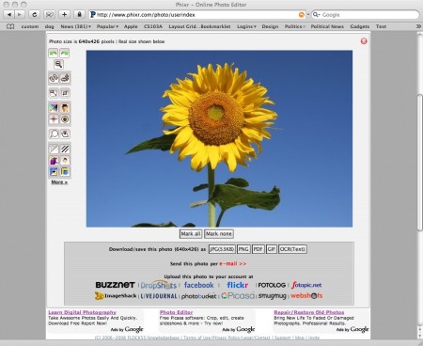Click the small cartoon face effect icon
The image size is (423, 346).
(x=65, y=161)
